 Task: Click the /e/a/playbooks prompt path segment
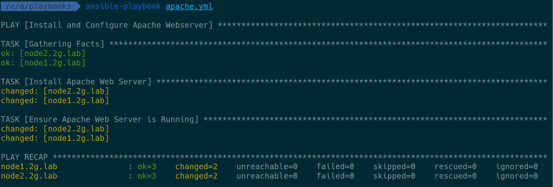pos(38,6)
